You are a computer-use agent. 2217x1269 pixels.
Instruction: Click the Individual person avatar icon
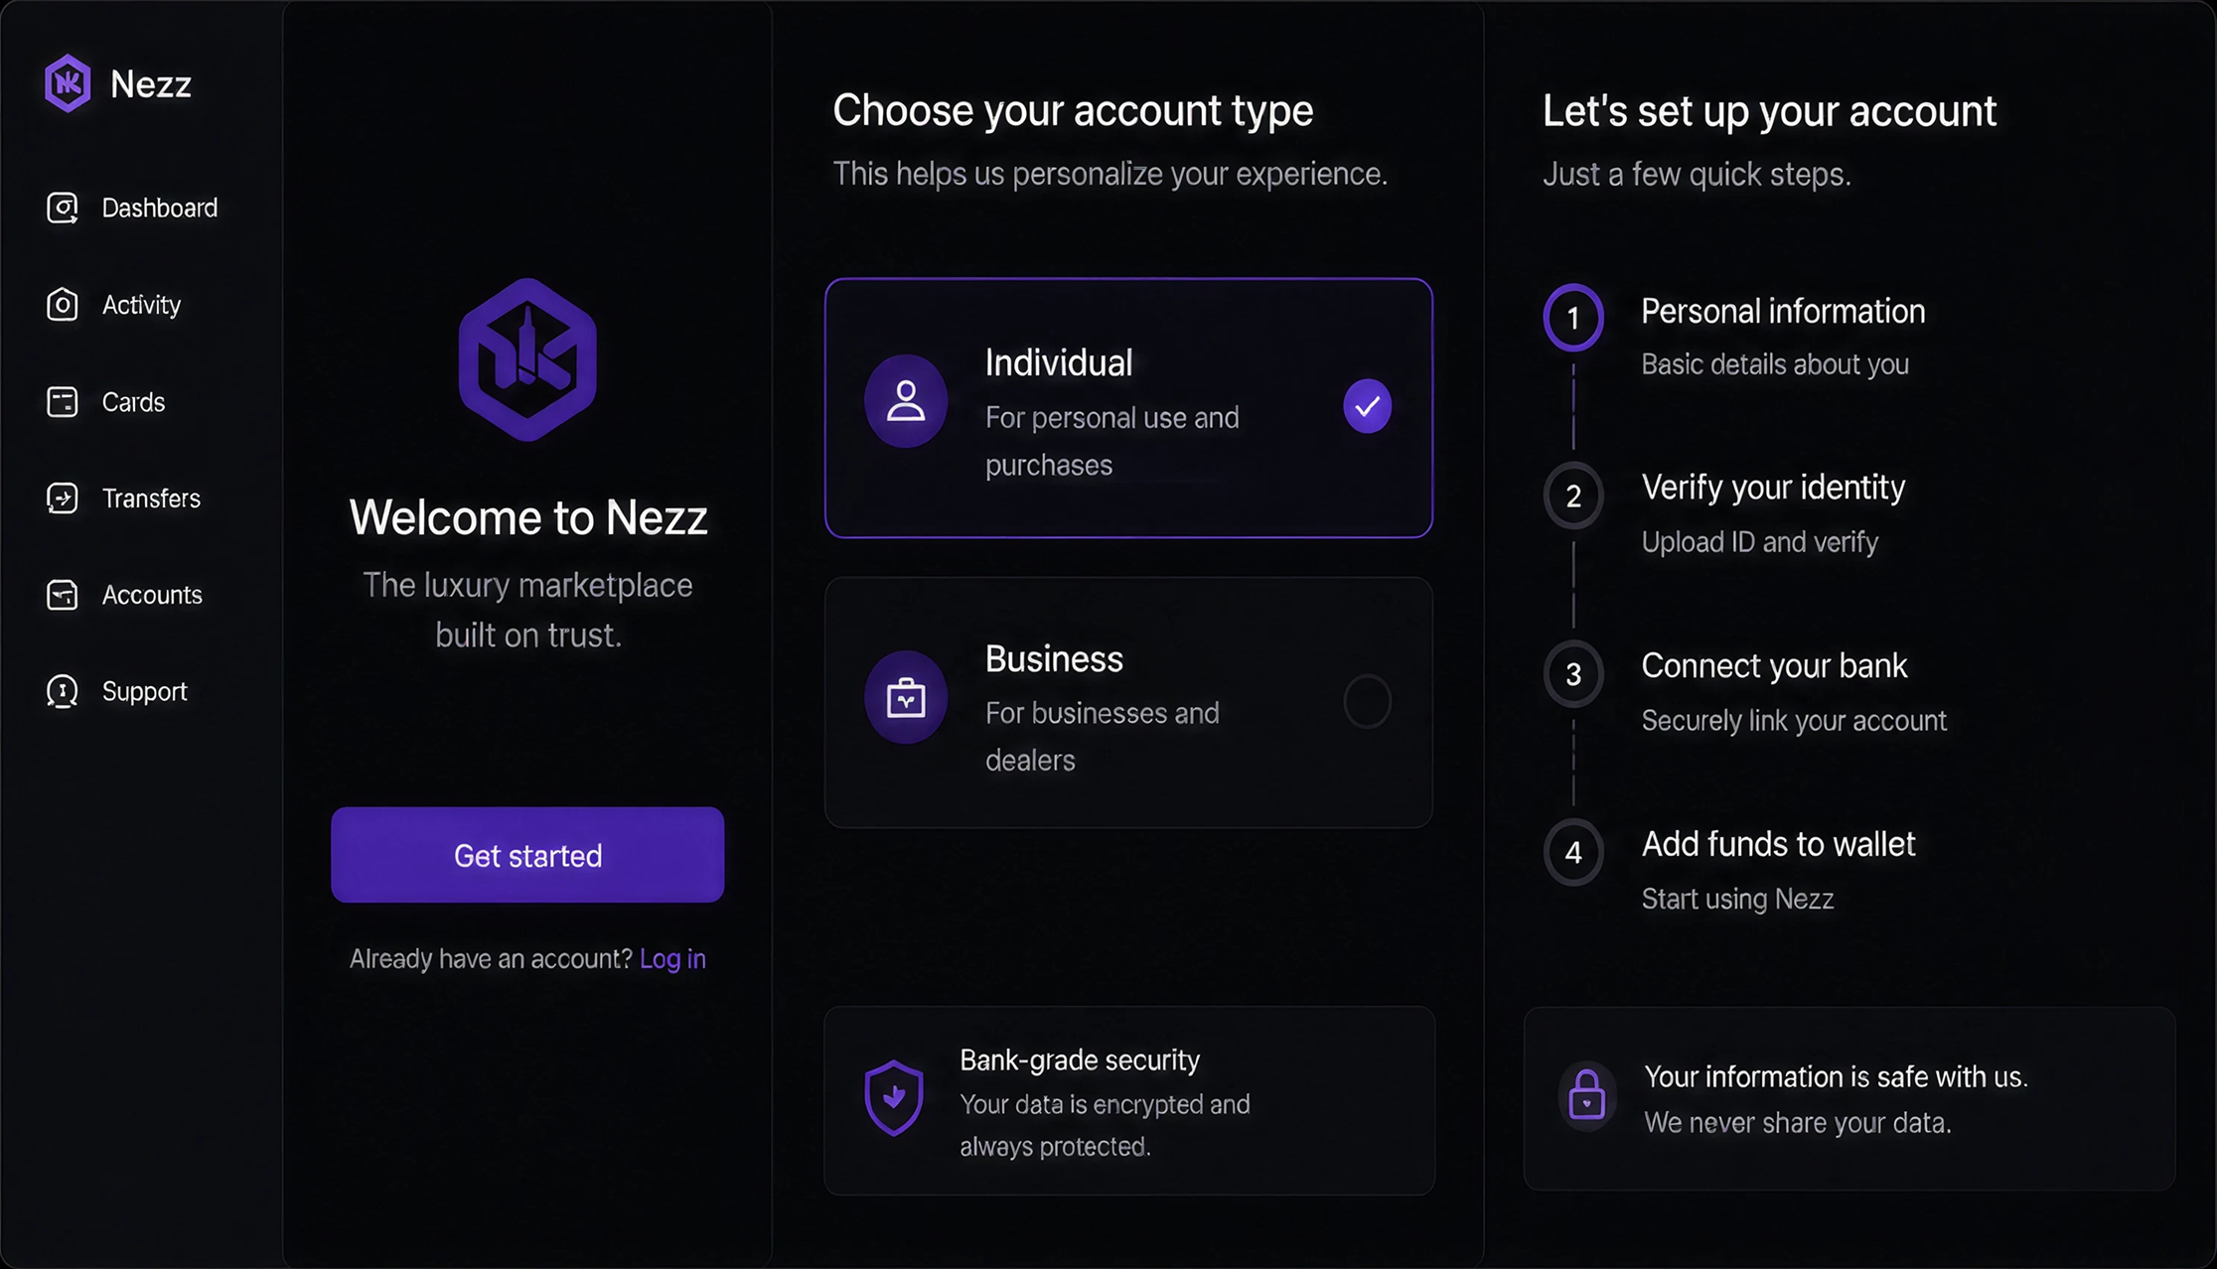906,401
